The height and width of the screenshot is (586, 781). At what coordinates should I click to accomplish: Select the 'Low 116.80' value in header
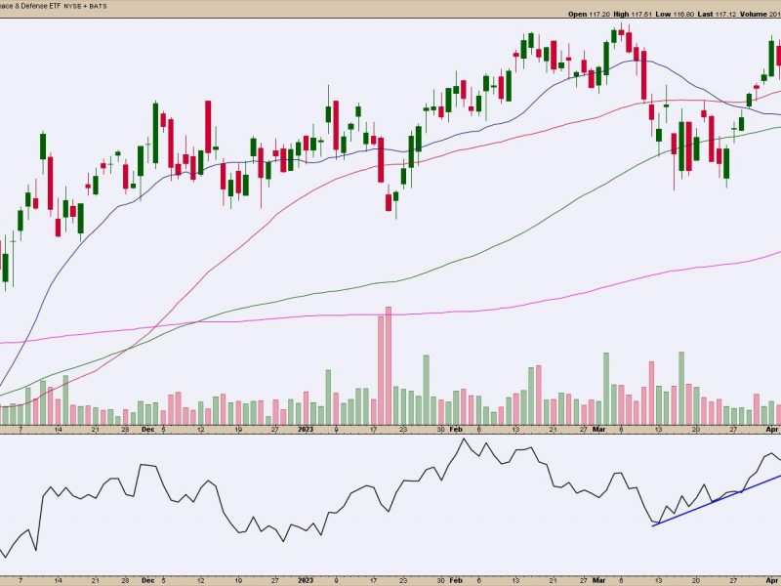pos(675,14)
